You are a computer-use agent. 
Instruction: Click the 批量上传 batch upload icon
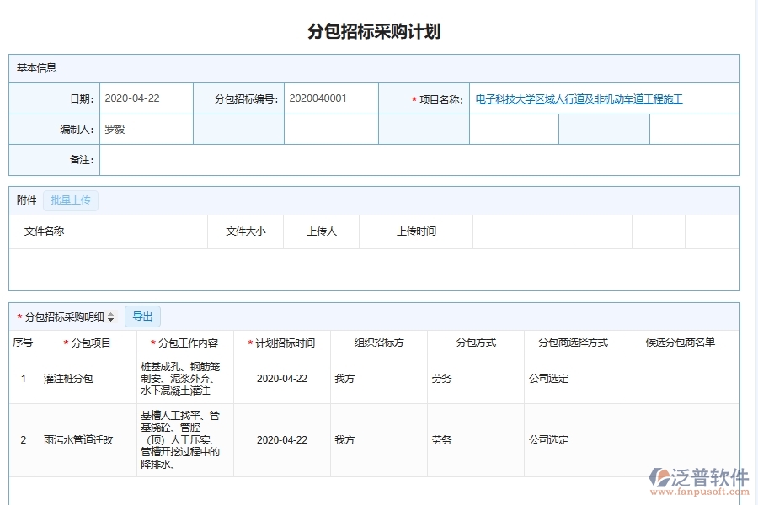[x=72, y=199]
